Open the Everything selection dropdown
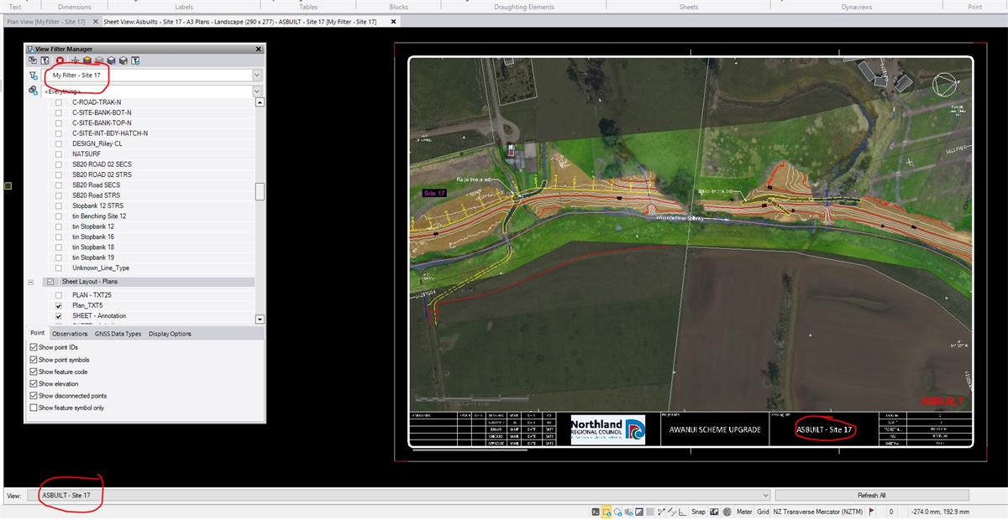1008x520 pixels. (x=255, y=91)
